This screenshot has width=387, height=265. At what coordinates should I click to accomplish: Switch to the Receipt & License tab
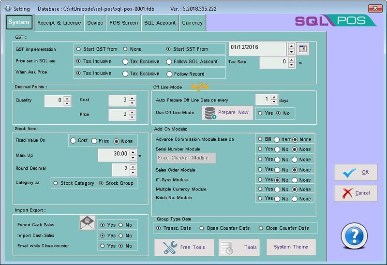[59, 23]
